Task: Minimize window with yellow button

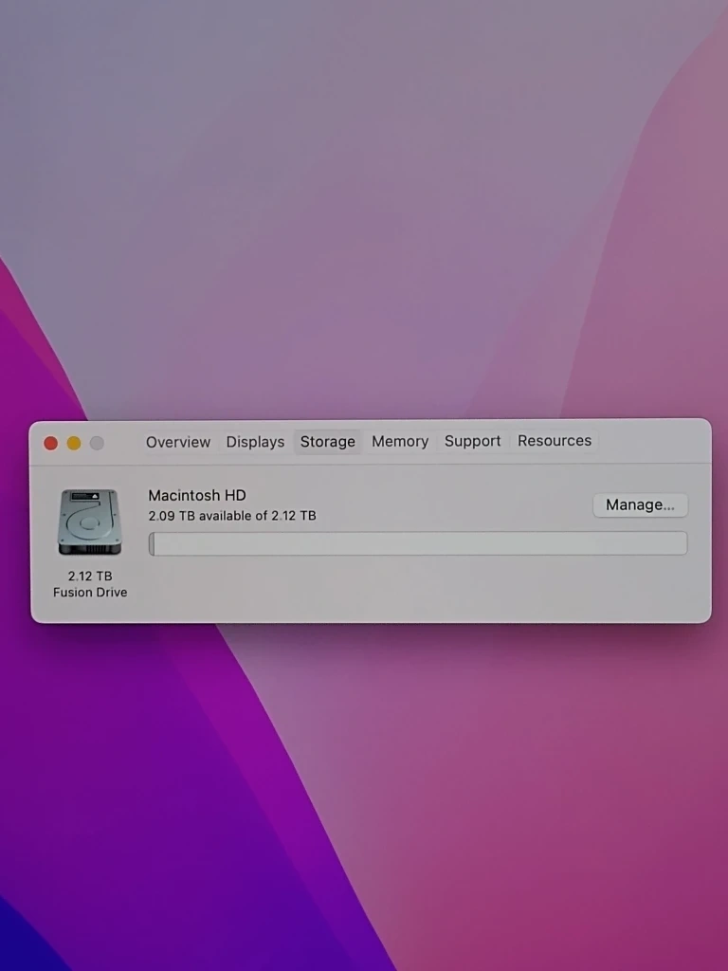Action: point(74,443)
